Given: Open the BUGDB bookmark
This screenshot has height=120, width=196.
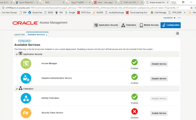Looking at the screenshot, I should click(98, 13).
